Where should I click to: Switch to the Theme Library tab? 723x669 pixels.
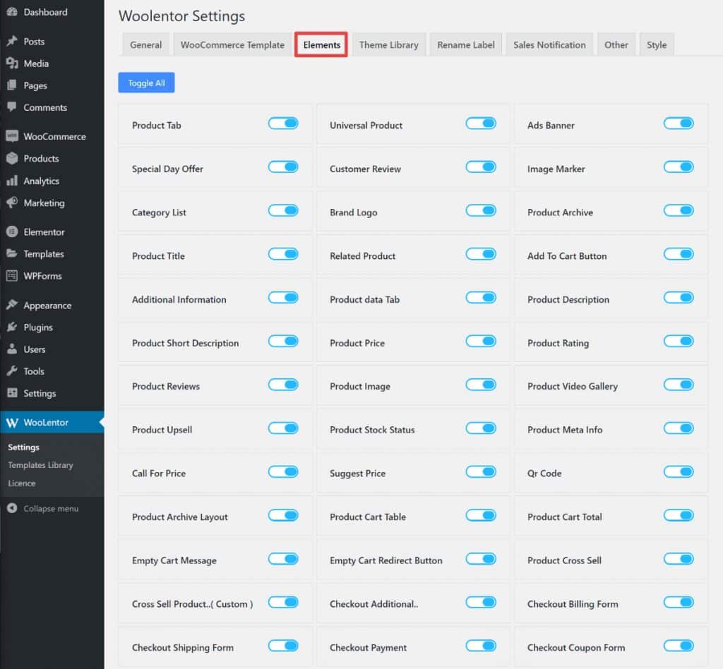click(x=389, y=44)
